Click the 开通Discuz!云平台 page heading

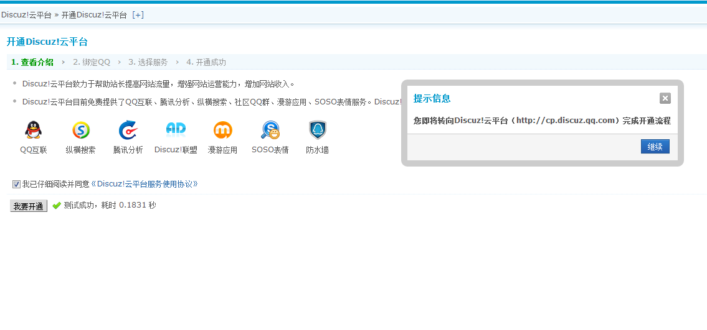[x=47, y=42]
